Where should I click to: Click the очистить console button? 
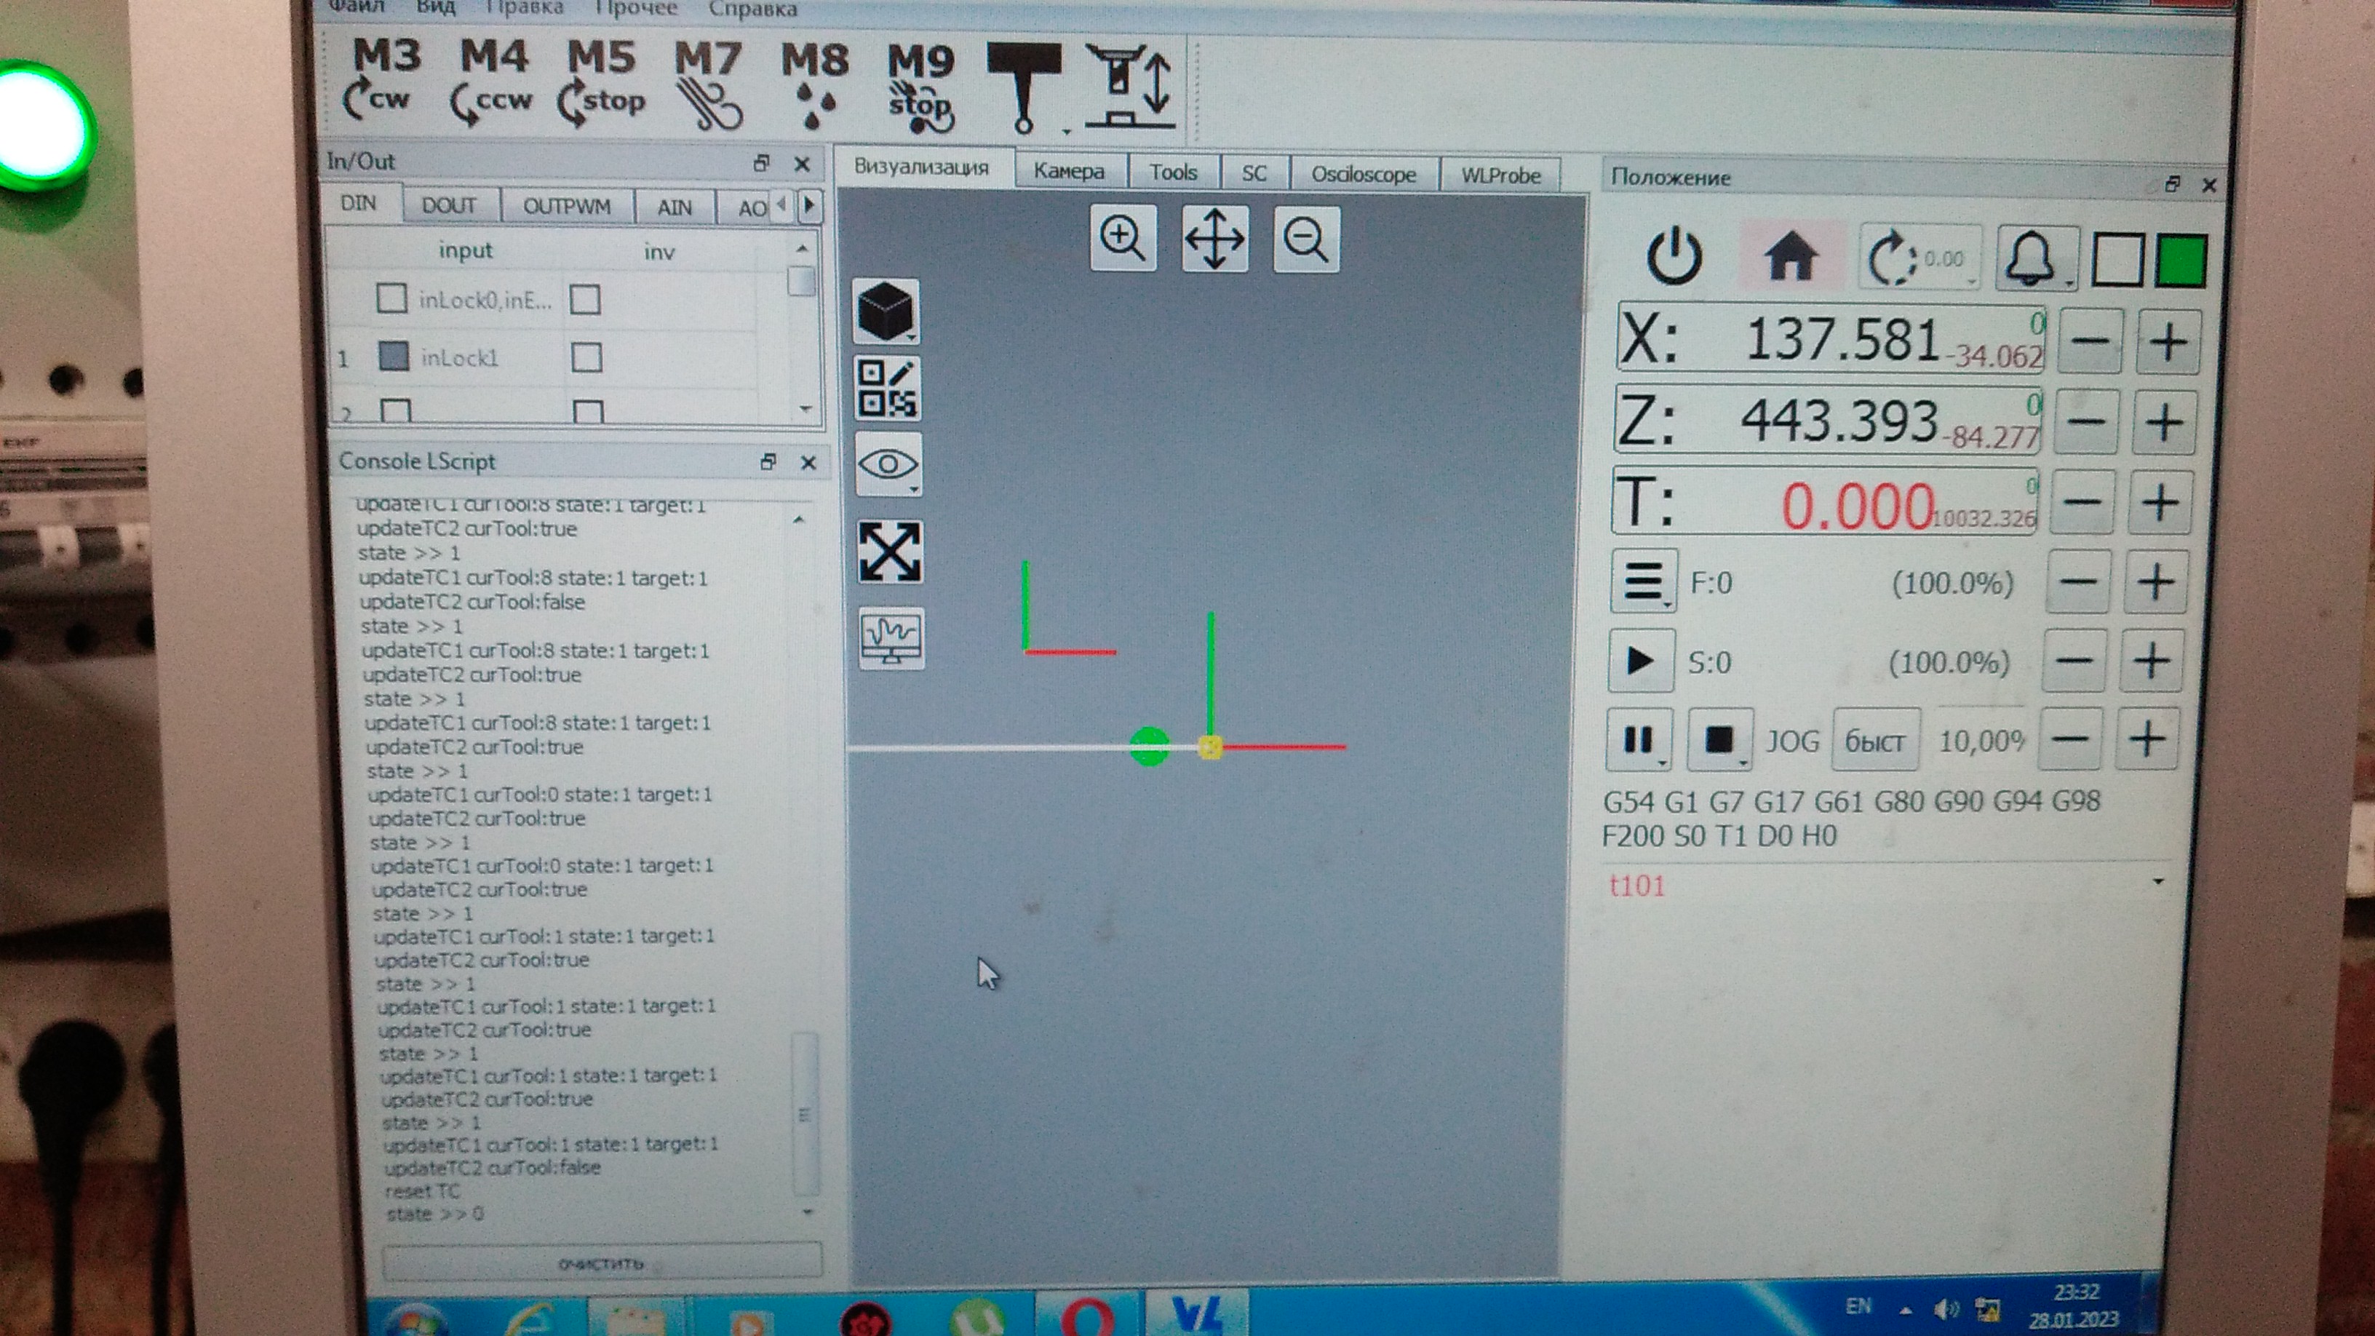point(601,1263)
